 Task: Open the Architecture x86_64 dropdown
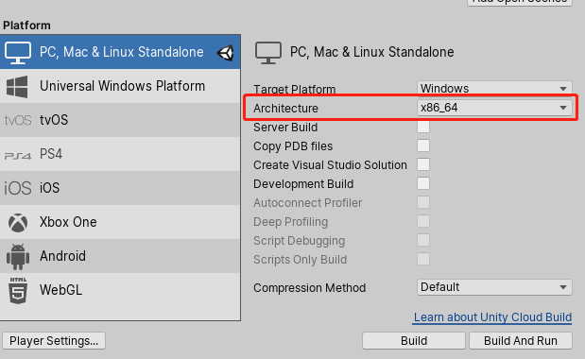coord(494,108)
